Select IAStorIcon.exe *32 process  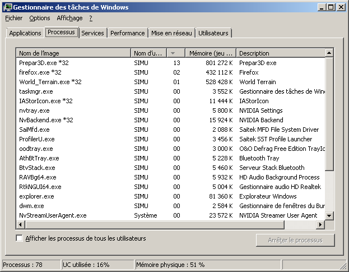171,101
